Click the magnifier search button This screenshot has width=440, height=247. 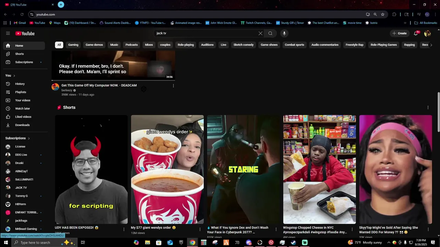coord(271,33)
